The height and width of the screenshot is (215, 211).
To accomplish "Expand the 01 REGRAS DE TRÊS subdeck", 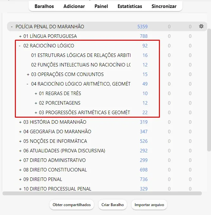I will coord(36,94).
